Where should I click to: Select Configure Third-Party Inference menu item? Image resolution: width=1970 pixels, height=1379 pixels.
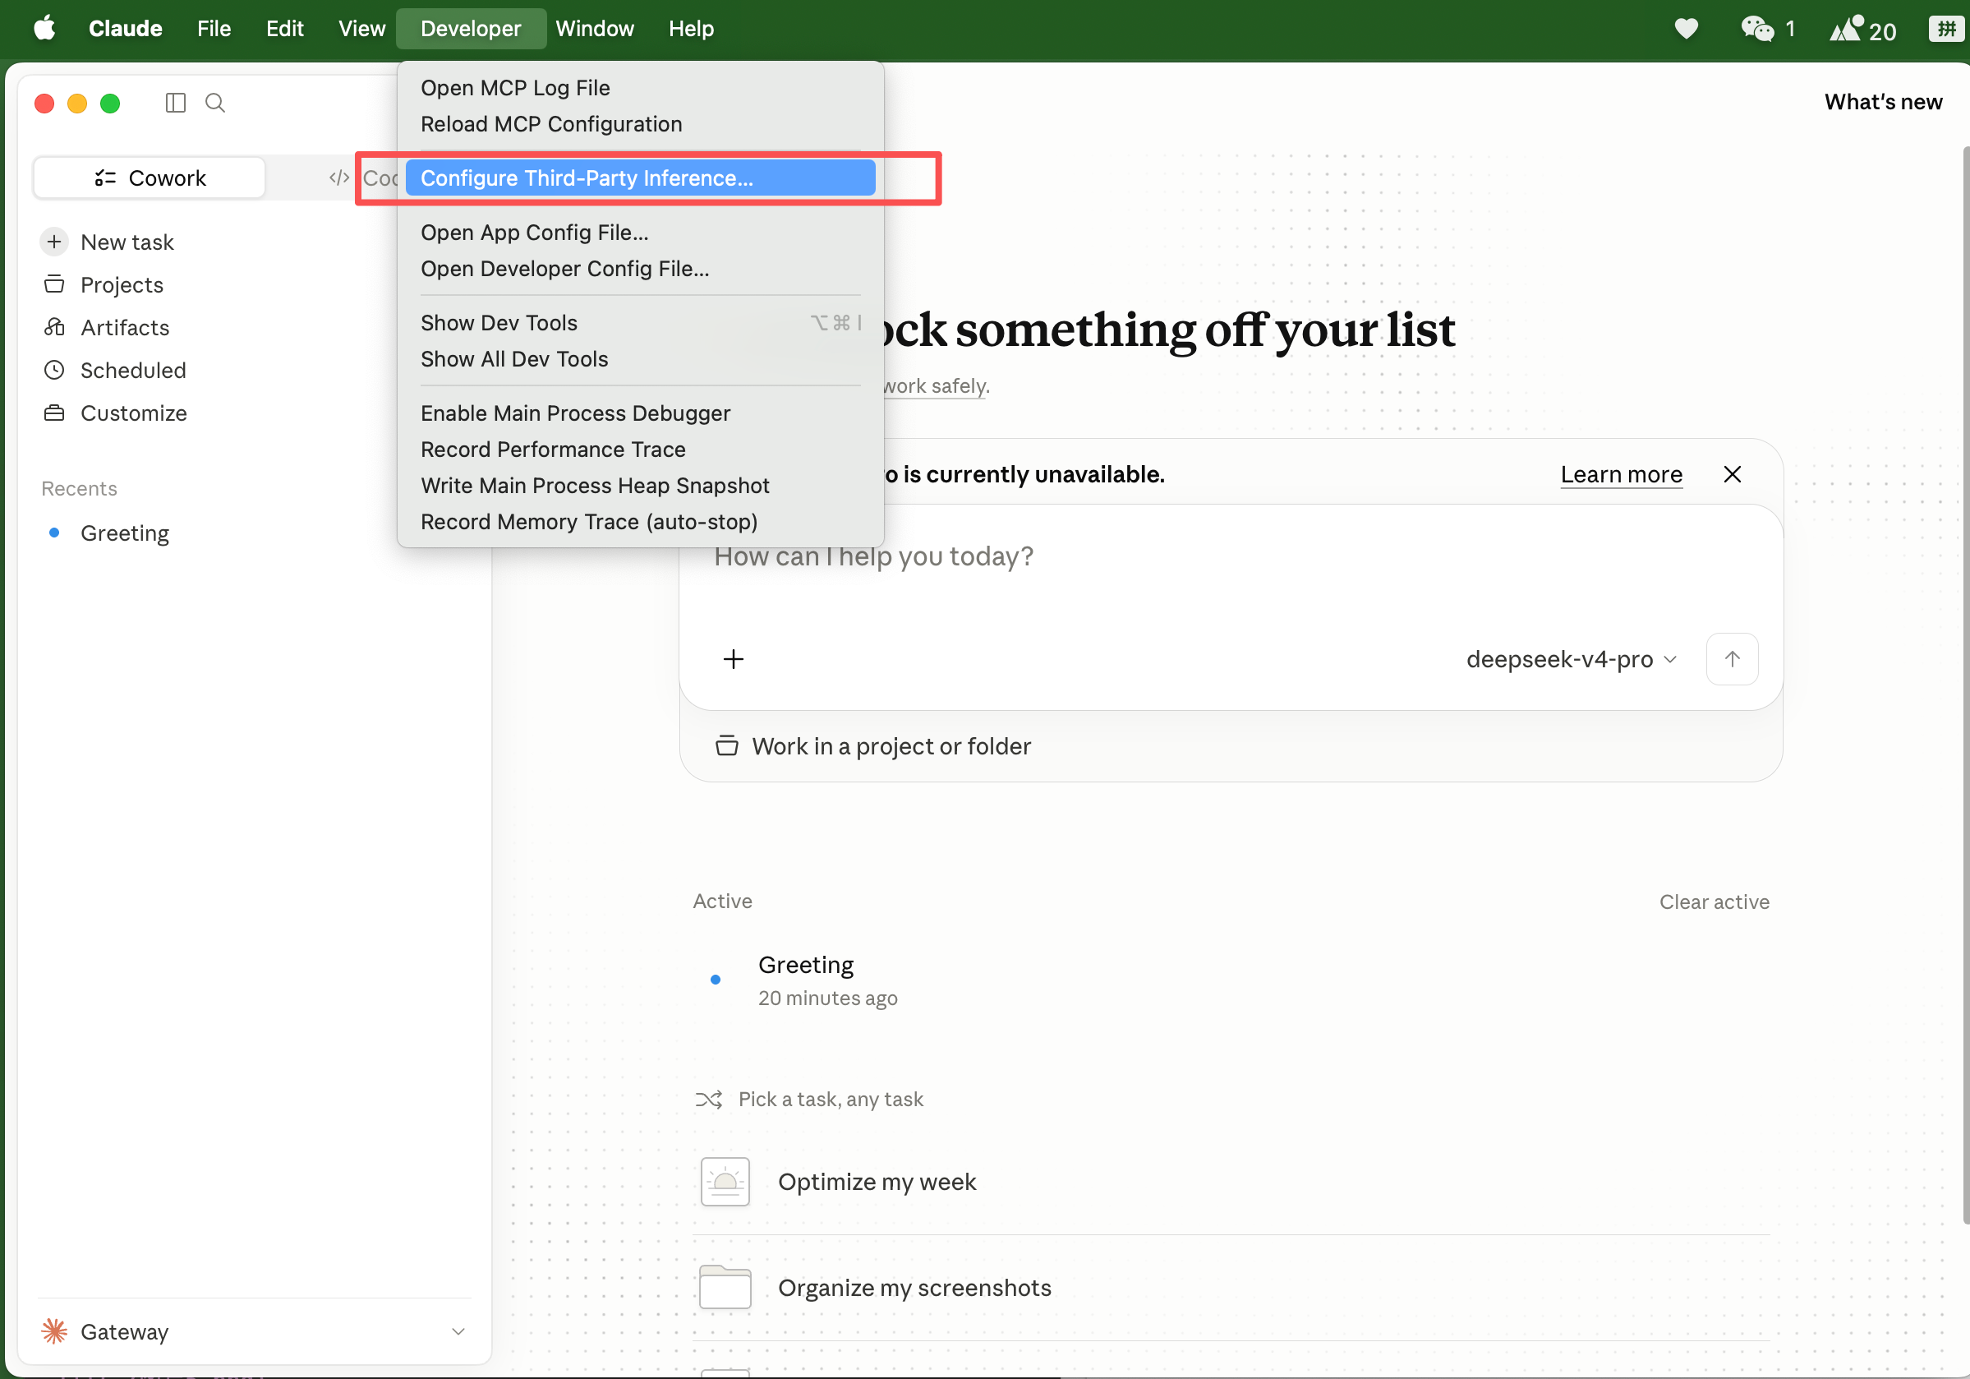pos(640,178)
